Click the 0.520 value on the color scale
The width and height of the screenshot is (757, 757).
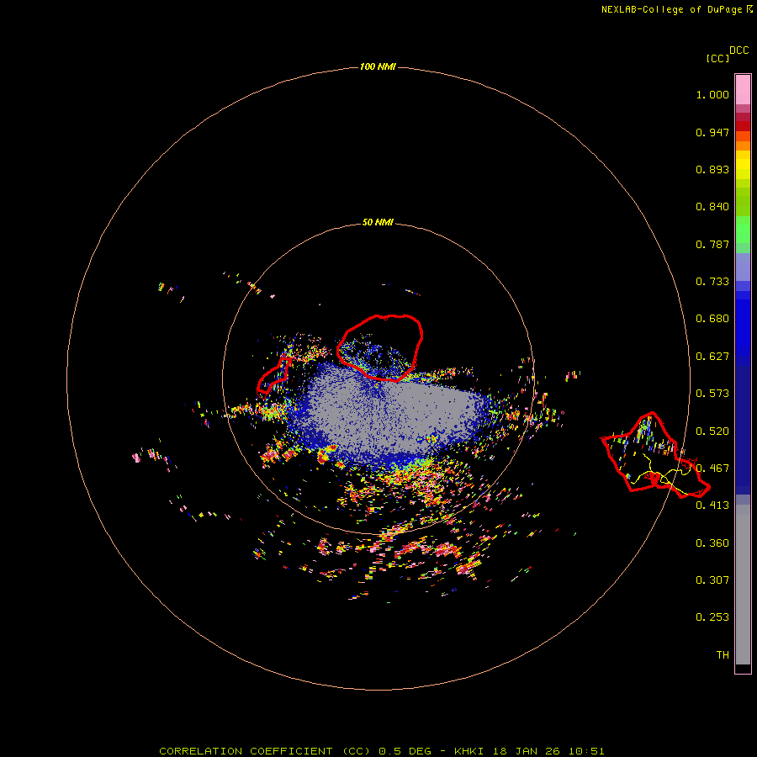click(x=712, y=431)
